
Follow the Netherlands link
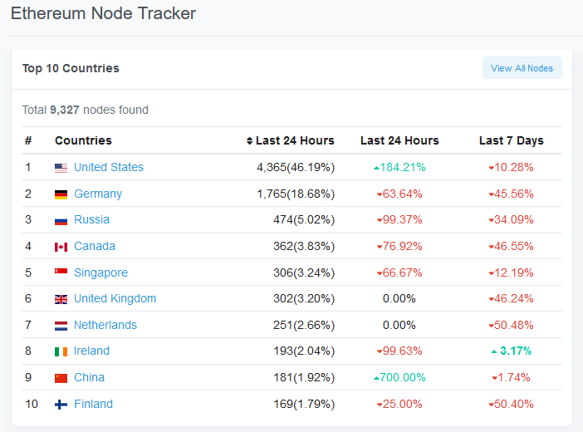105,325
